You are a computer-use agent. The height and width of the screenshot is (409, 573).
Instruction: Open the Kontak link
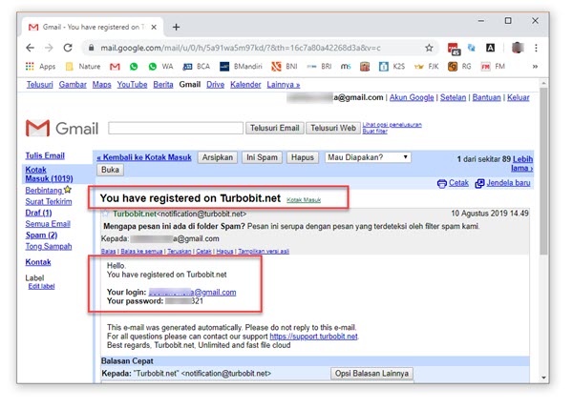pyautogui.click(x=38, y=262)
